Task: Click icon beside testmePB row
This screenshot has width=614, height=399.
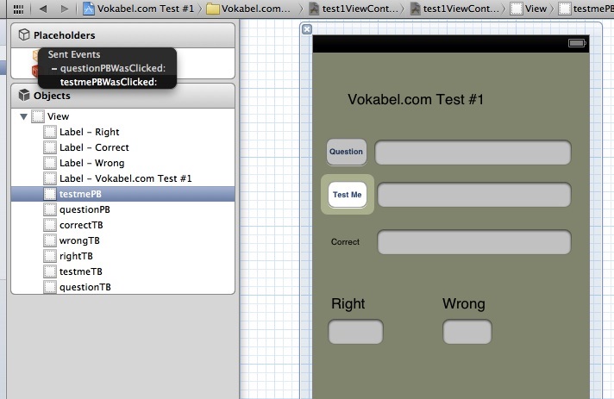Action: pyautogui.click(x=50, y=194)
